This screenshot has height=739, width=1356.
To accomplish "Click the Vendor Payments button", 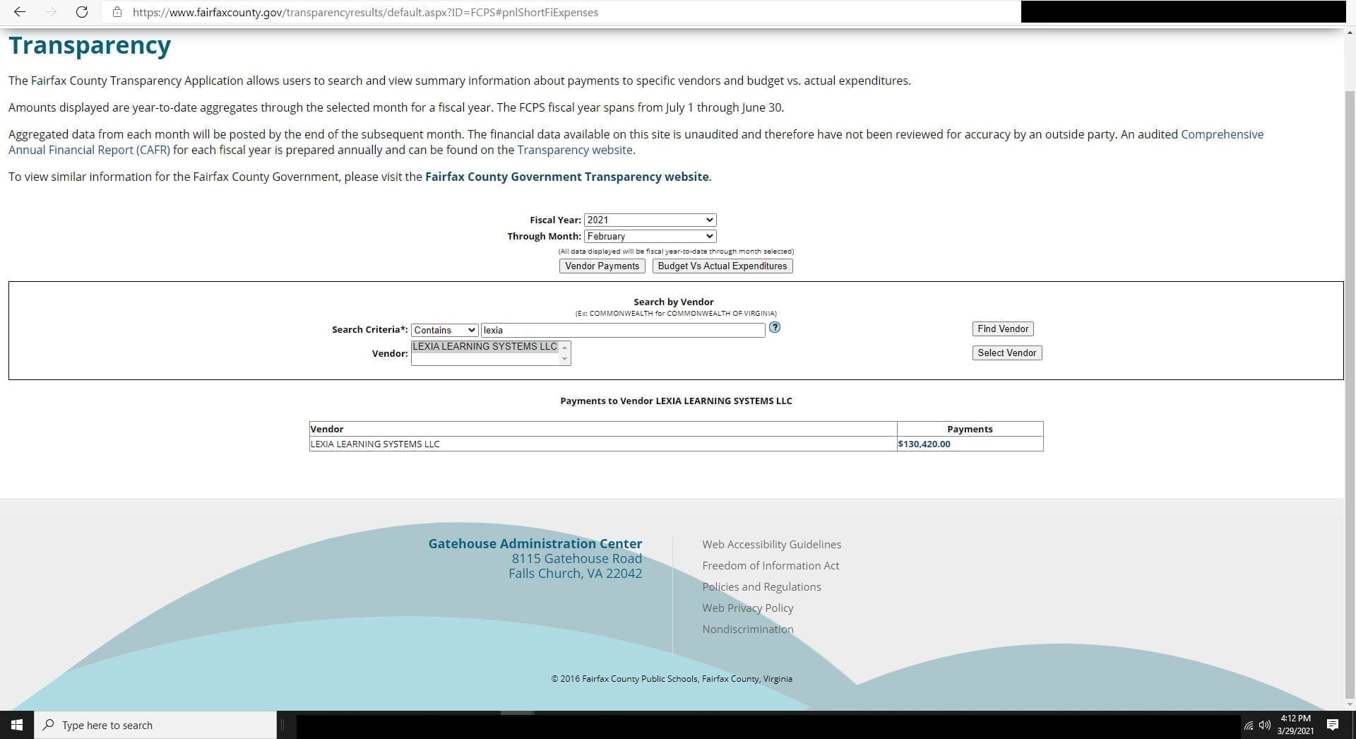I will (x=602, y=266).
